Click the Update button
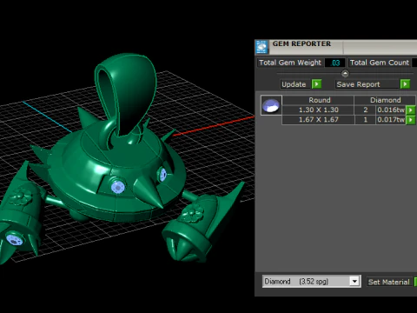417x313 pixels. (x=295, y=84)
